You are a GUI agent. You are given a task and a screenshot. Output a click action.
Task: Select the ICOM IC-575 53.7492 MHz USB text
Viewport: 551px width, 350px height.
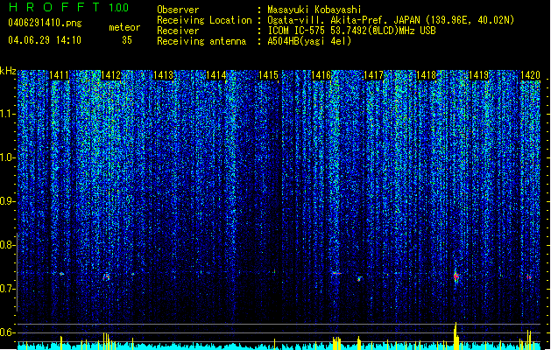[351, 31]
